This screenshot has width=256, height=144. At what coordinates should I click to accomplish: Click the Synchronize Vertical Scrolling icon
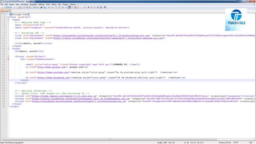(x=56, y=7)
